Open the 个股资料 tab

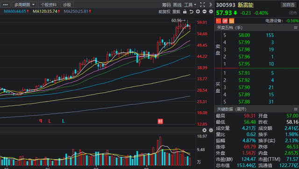(x=49, y=5)
